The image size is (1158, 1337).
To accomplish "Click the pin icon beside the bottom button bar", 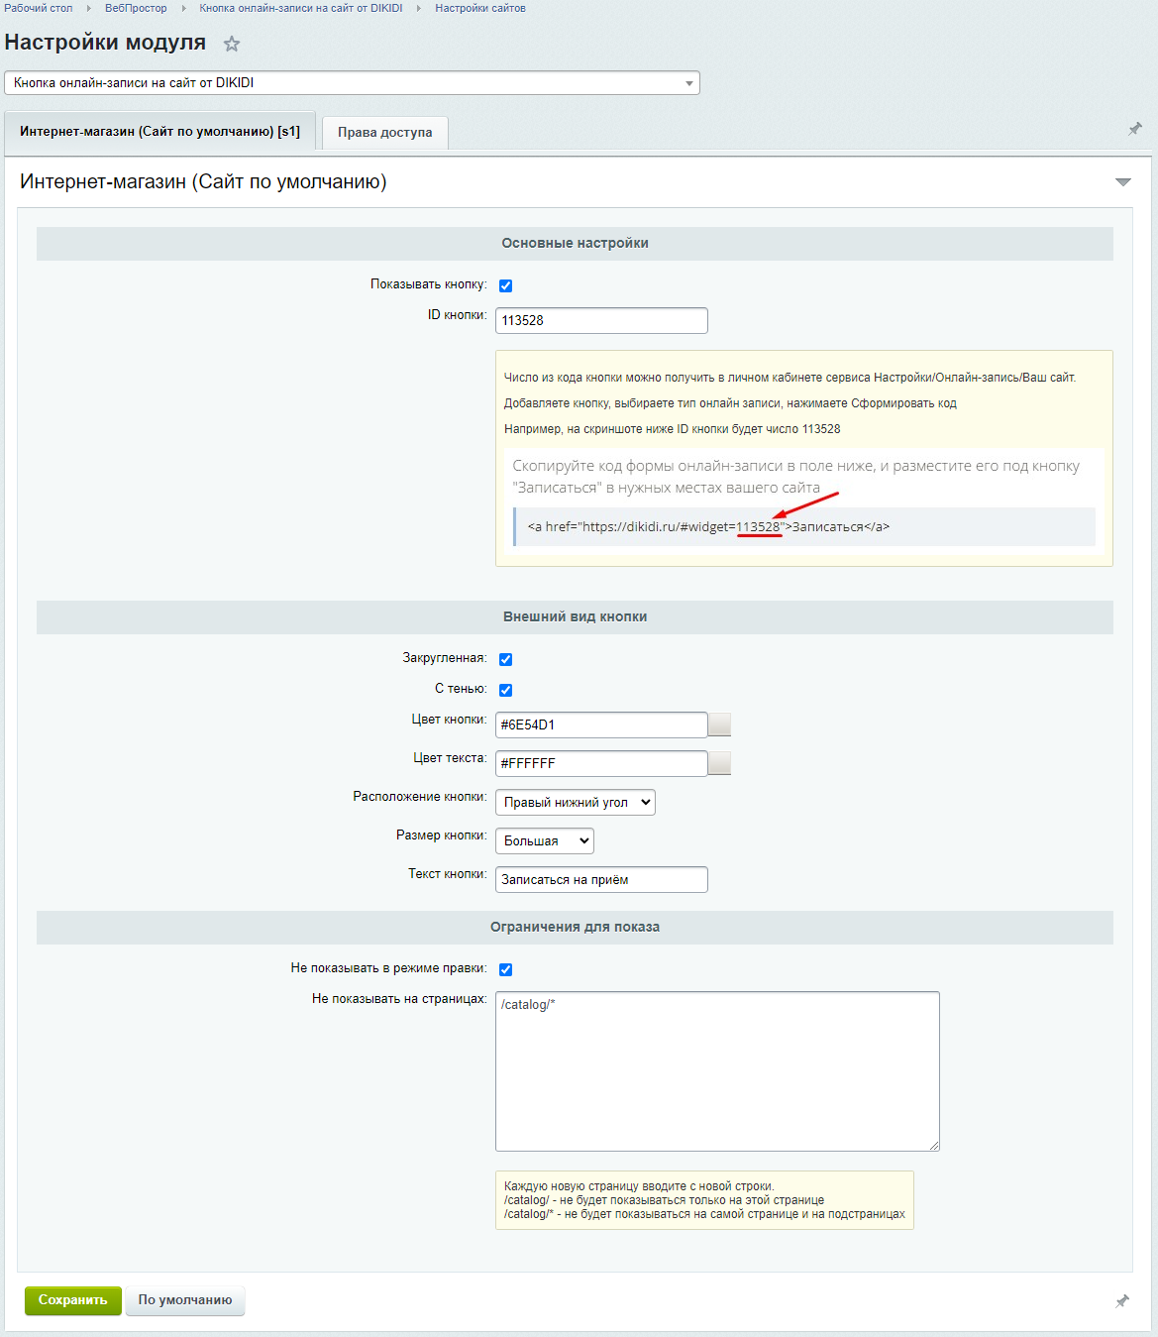I will coord(1122,1300).
